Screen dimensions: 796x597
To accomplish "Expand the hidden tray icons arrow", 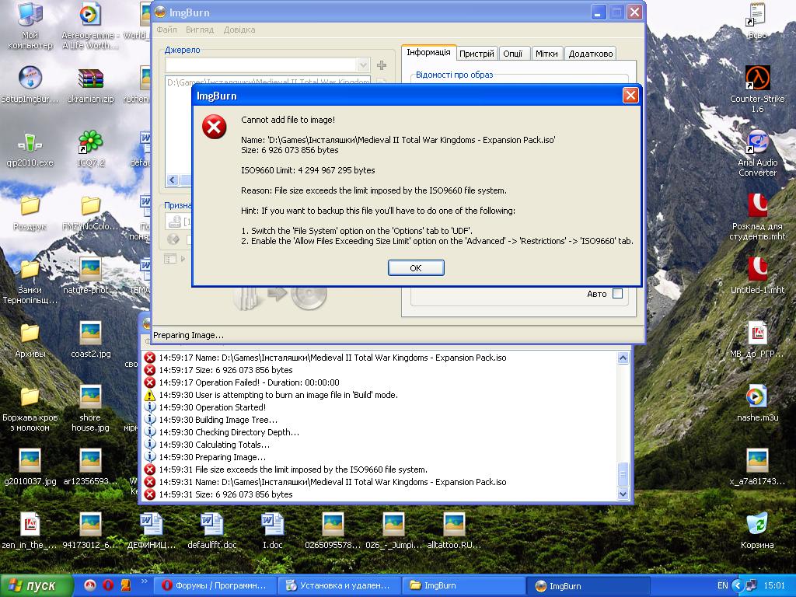I will [737, 585].
